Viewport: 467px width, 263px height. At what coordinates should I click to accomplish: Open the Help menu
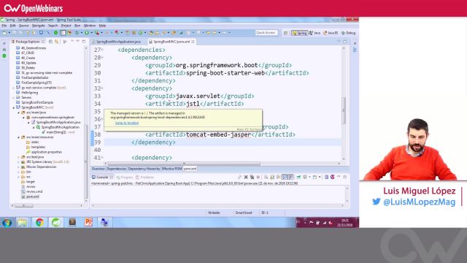102,26
